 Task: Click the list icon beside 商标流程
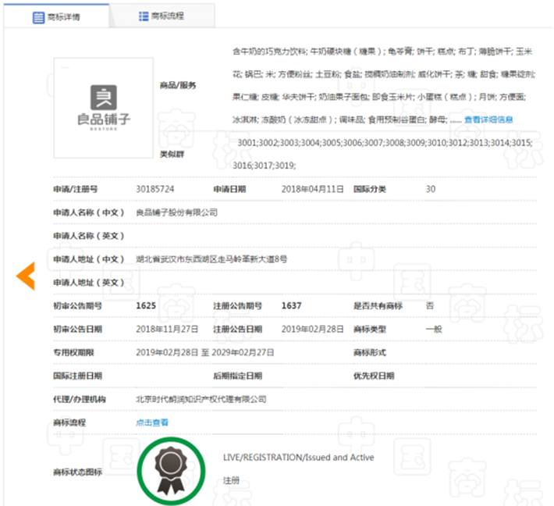pyautogui.click(x=143, y=16)
